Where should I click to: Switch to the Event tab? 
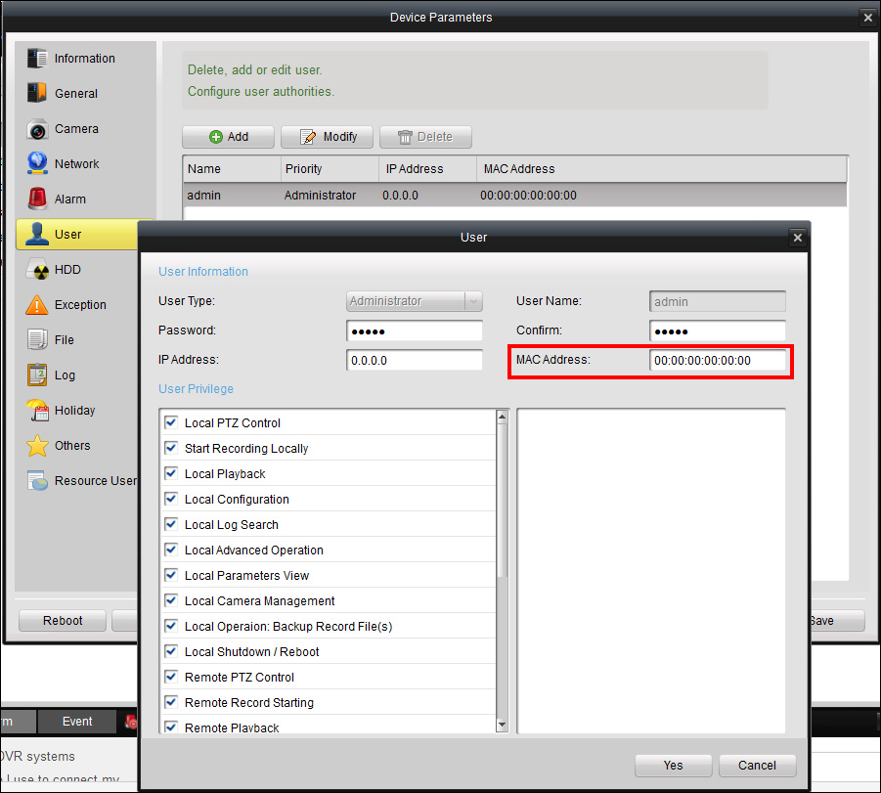[x=77, y=721]
